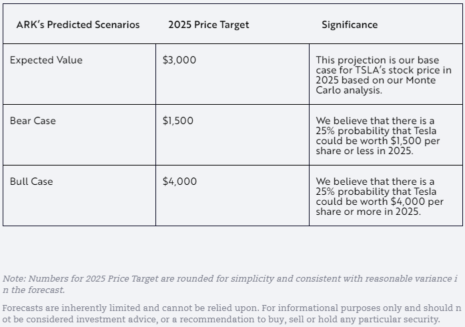
Task: Click the $4,000 price target cell
Action: 179,182
